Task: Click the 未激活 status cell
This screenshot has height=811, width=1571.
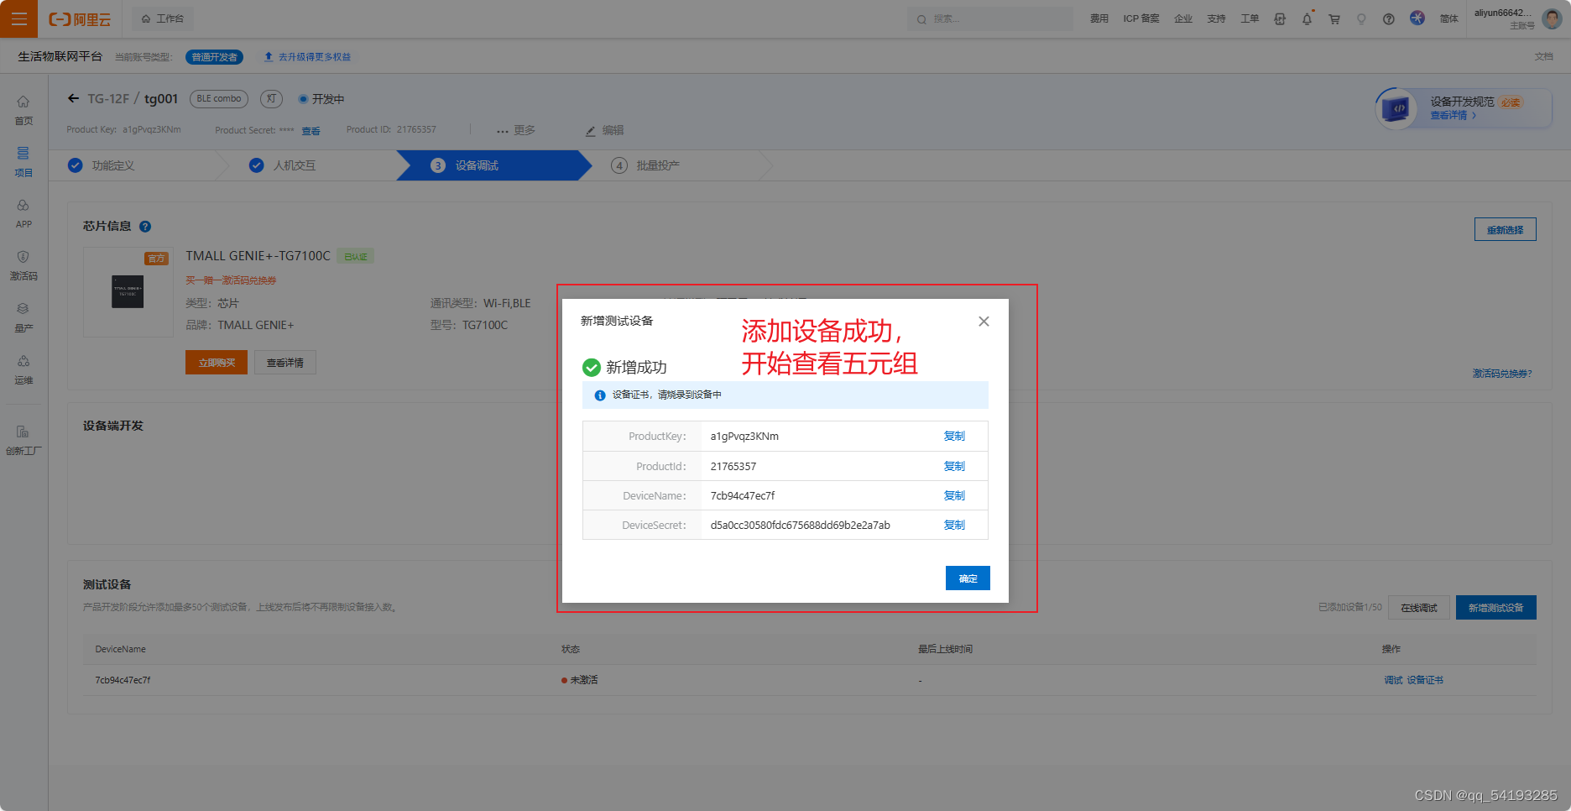Action: tap(580, 680)
